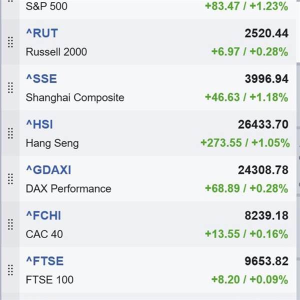
Task: Click the reorder handle for ^GDAXI row
Action: click(10, 179)
